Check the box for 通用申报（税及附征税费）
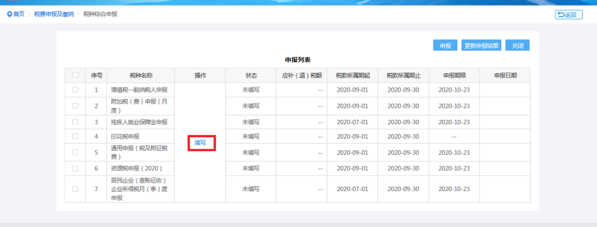 click(x=75, y=152)
